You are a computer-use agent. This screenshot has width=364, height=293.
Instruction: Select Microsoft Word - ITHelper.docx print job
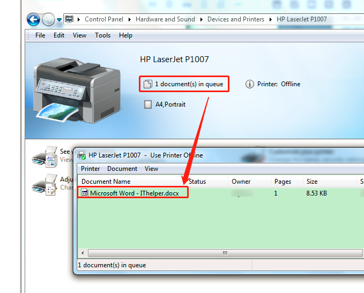(135, 193)
